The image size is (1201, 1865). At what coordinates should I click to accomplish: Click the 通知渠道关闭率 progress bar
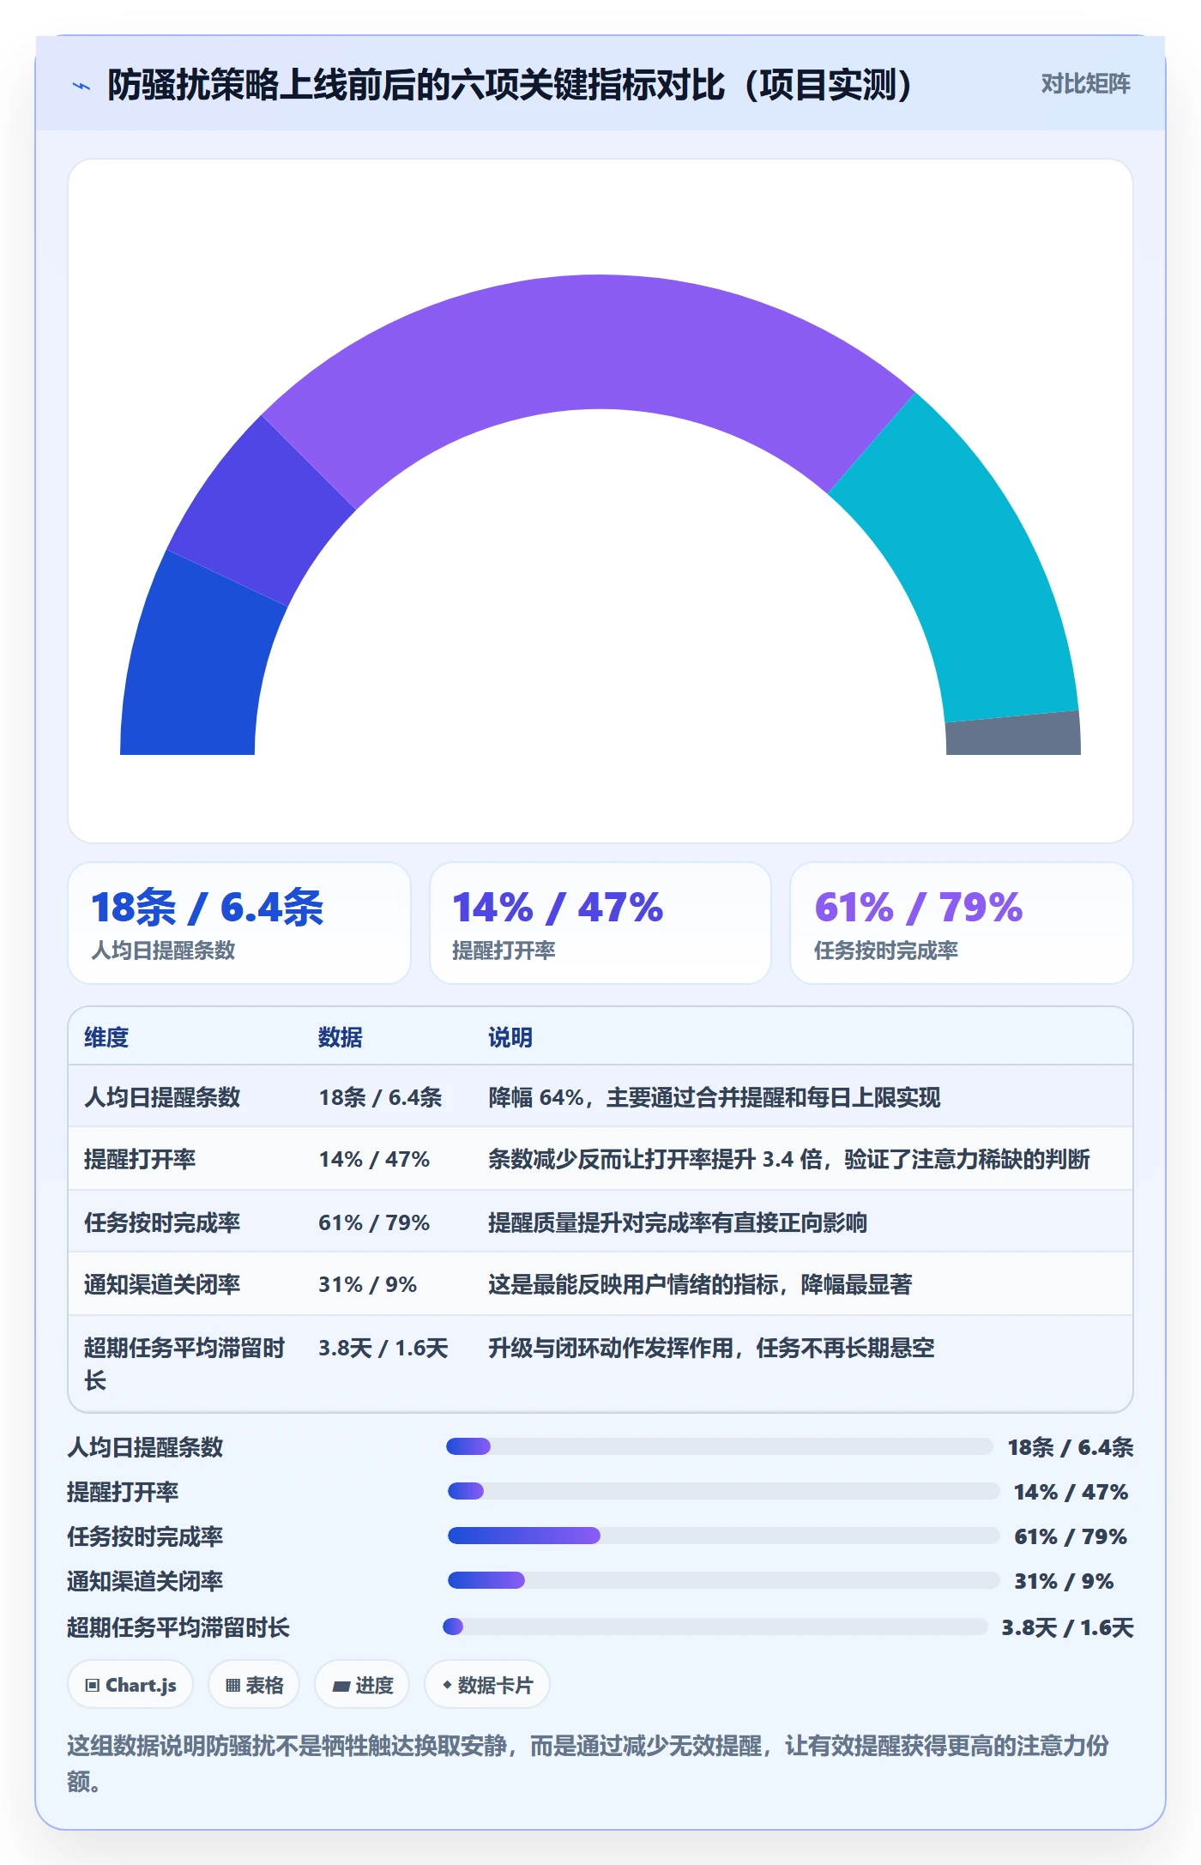(x=723, y=1580)
